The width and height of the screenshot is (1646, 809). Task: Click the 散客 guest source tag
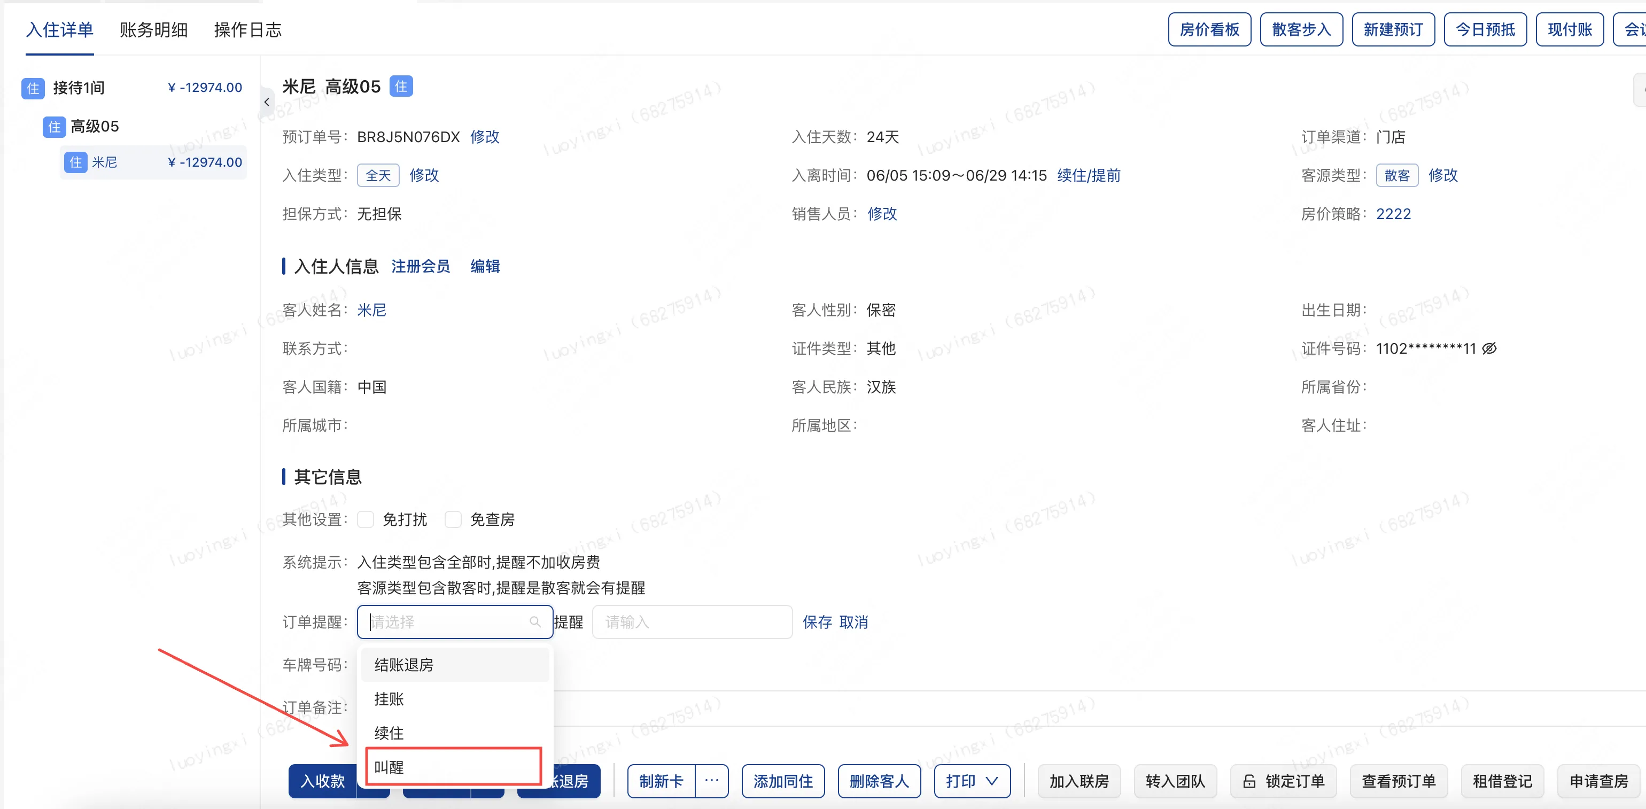1397,175
